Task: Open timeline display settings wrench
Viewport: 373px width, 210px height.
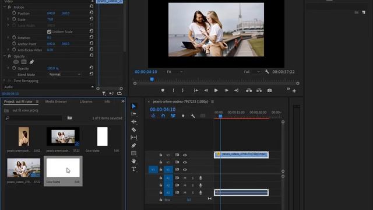Action: coord(193,116)
